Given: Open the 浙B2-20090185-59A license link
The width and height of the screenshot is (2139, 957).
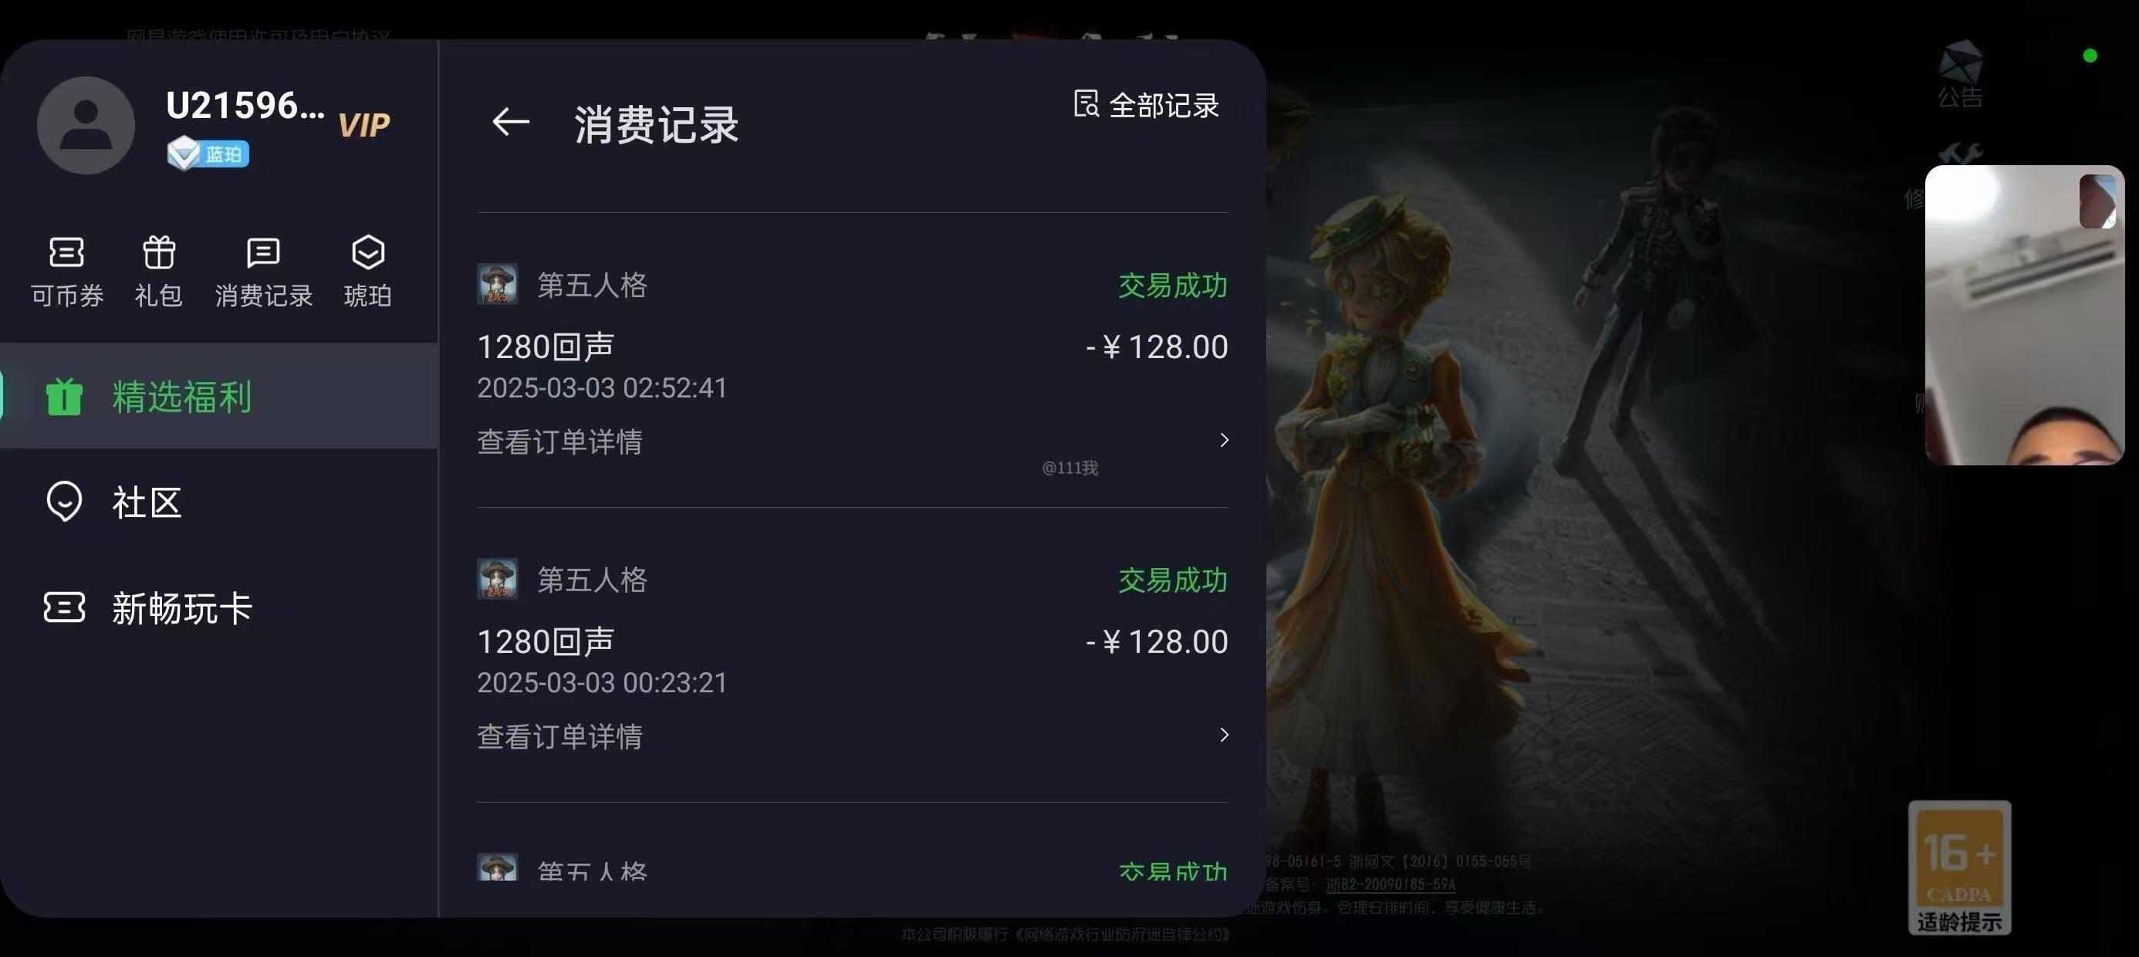Looking at the screenshot, I should 1390,884.
